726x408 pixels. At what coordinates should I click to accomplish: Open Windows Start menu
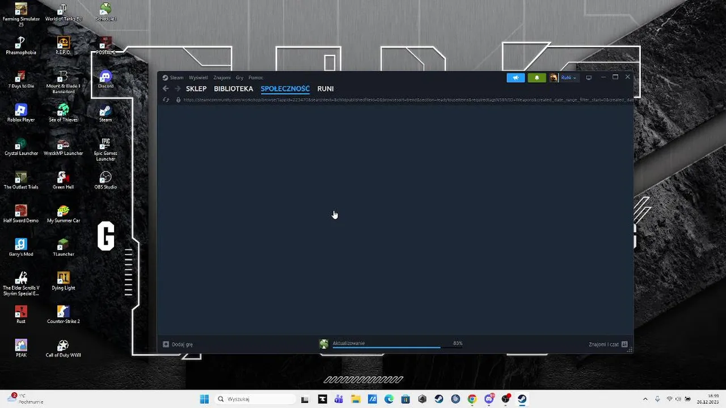(204, 399)
